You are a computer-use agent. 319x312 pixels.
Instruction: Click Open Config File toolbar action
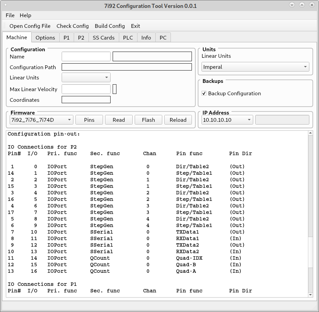30,26
